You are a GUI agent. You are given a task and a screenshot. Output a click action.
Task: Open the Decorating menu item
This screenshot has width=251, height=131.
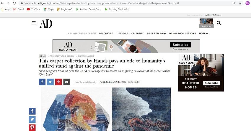pos(106,33)
